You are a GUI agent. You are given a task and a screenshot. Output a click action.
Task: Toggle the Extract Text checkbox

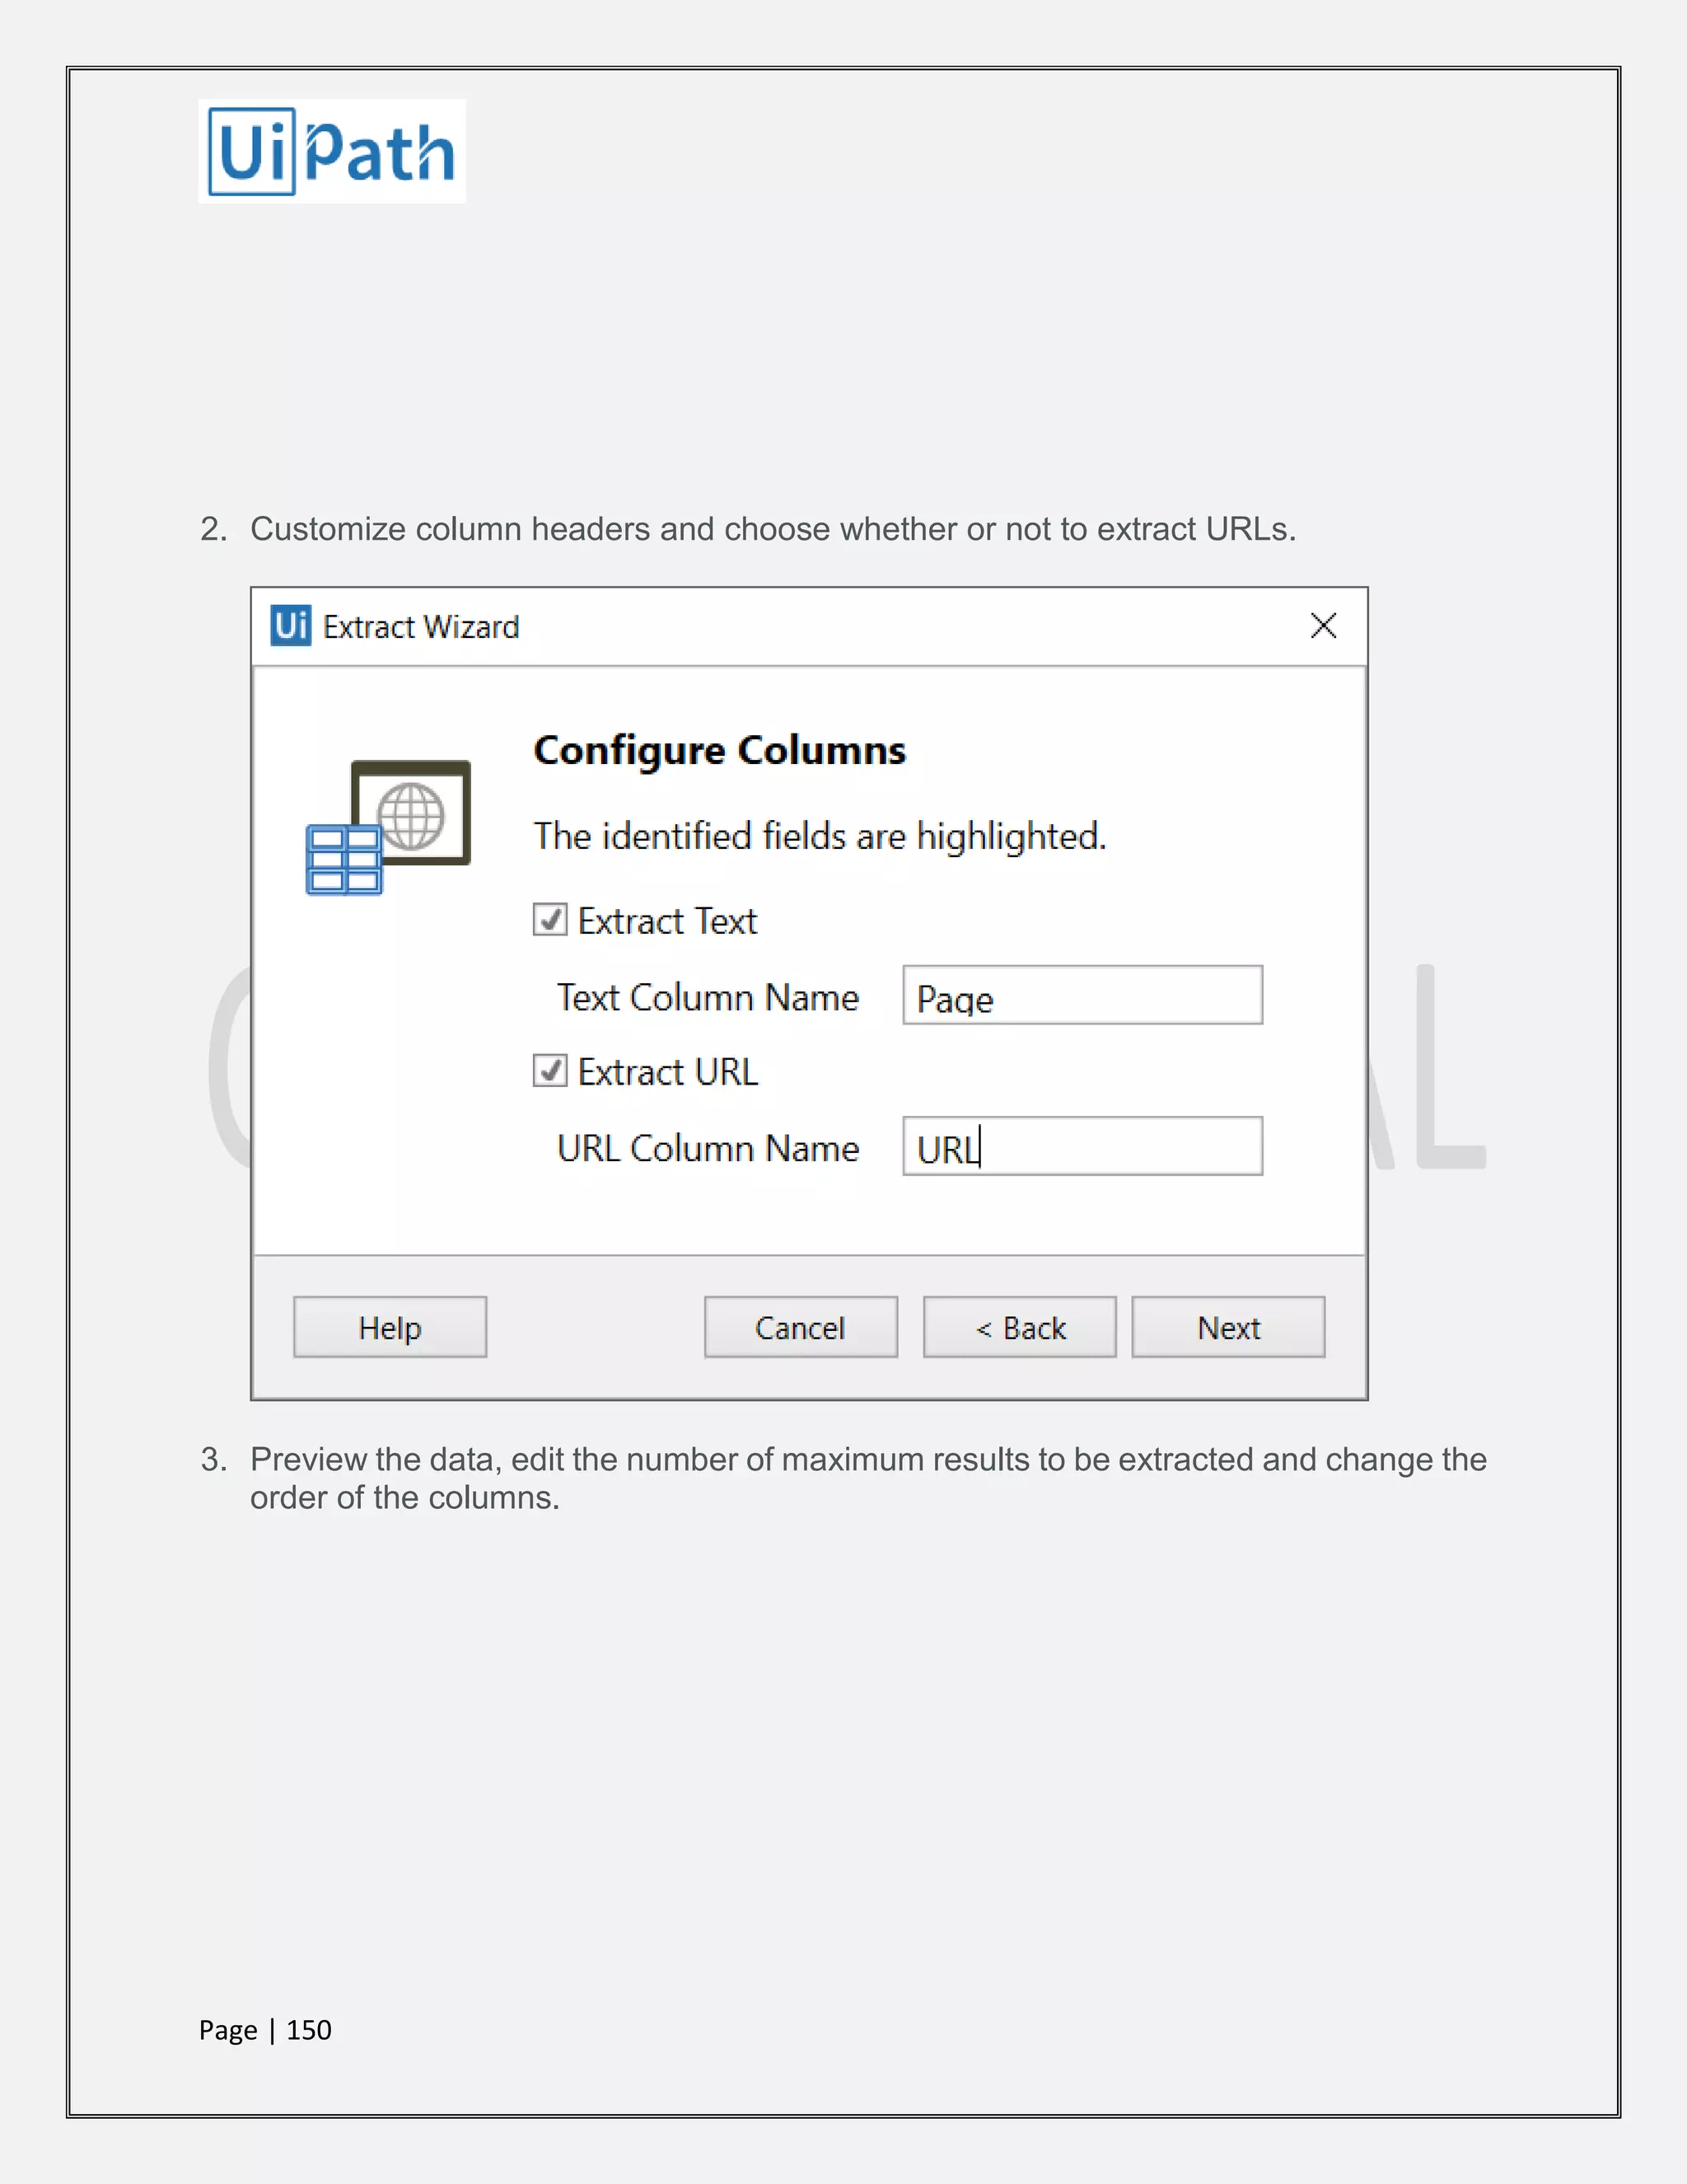549,919
